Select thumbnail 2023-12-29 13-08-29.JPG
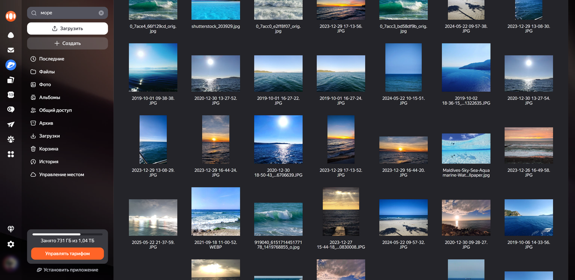 tap(153, 140)
